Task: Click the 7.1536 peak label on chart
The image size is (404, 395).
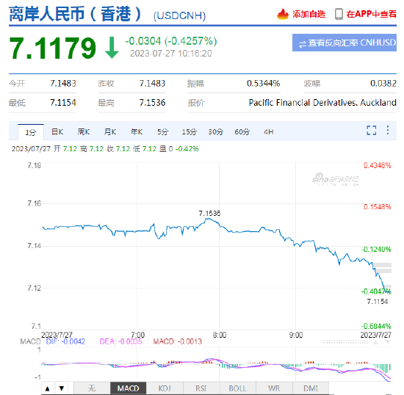Action: click(209, 214)
